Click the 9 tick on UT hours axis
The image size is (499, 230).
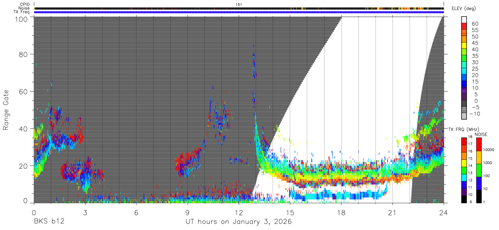187,213
